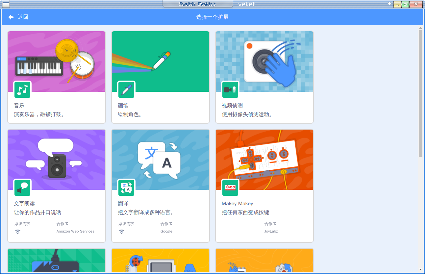Open the translate extension banner image
This screenshot has height=274, width=425.
tap(161, 160)
